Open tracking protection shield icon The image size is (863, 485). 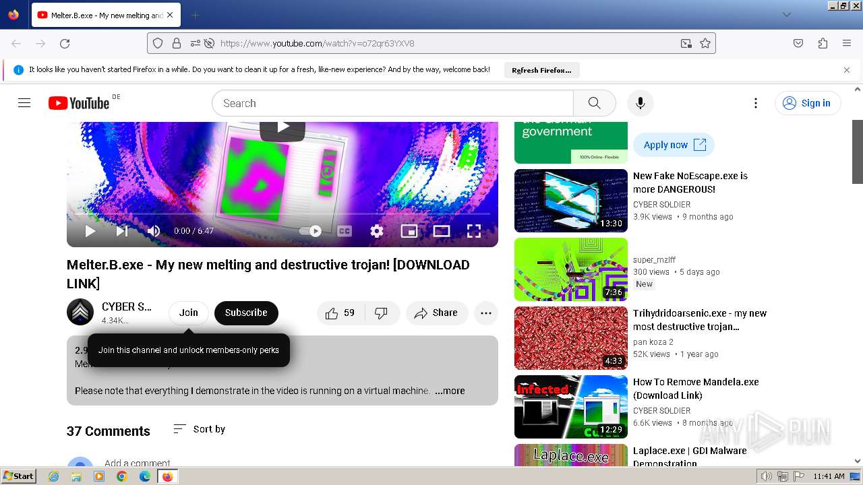pos(158,43)
